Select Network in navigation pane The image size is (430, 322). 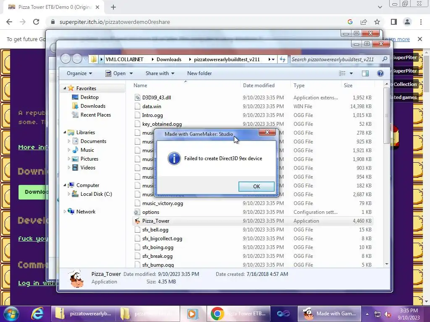click(86, 212)
